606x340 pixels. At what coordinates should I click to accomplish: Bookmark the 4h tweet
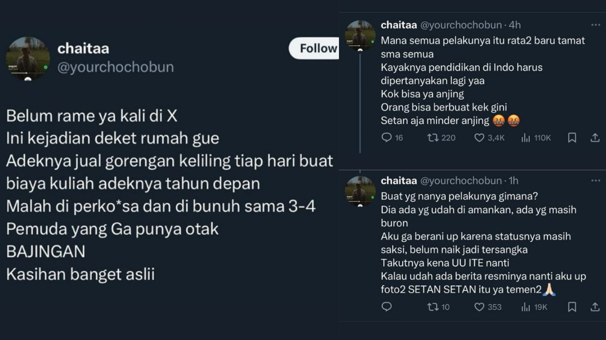pos(572,138)
